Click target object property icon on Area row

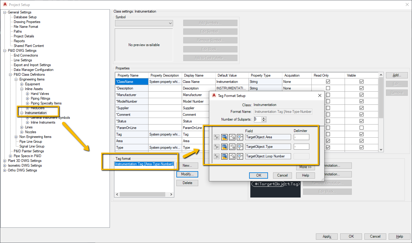pos(240,137)
